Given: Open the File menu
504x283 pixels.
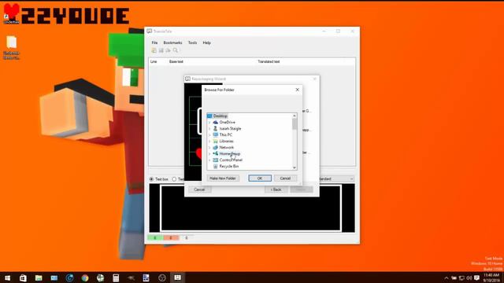Looking at the screenshot, I should click(x=154, y=42).
